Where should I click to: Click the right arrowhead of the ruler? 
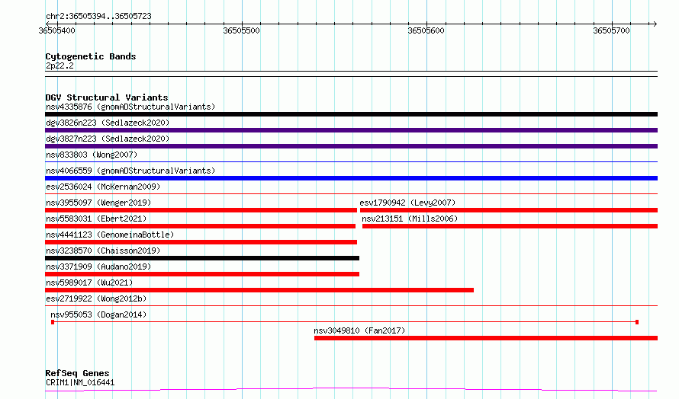click(655, 24)
